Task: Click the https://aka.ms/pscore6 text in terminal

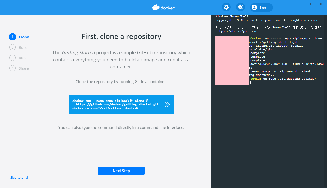Action: point(236,31)
